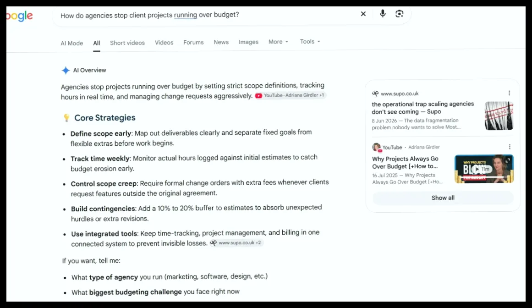Expand the More dropdown
Image resolution: width=532 pixels, height=308 pixels.
click(278, 42)
